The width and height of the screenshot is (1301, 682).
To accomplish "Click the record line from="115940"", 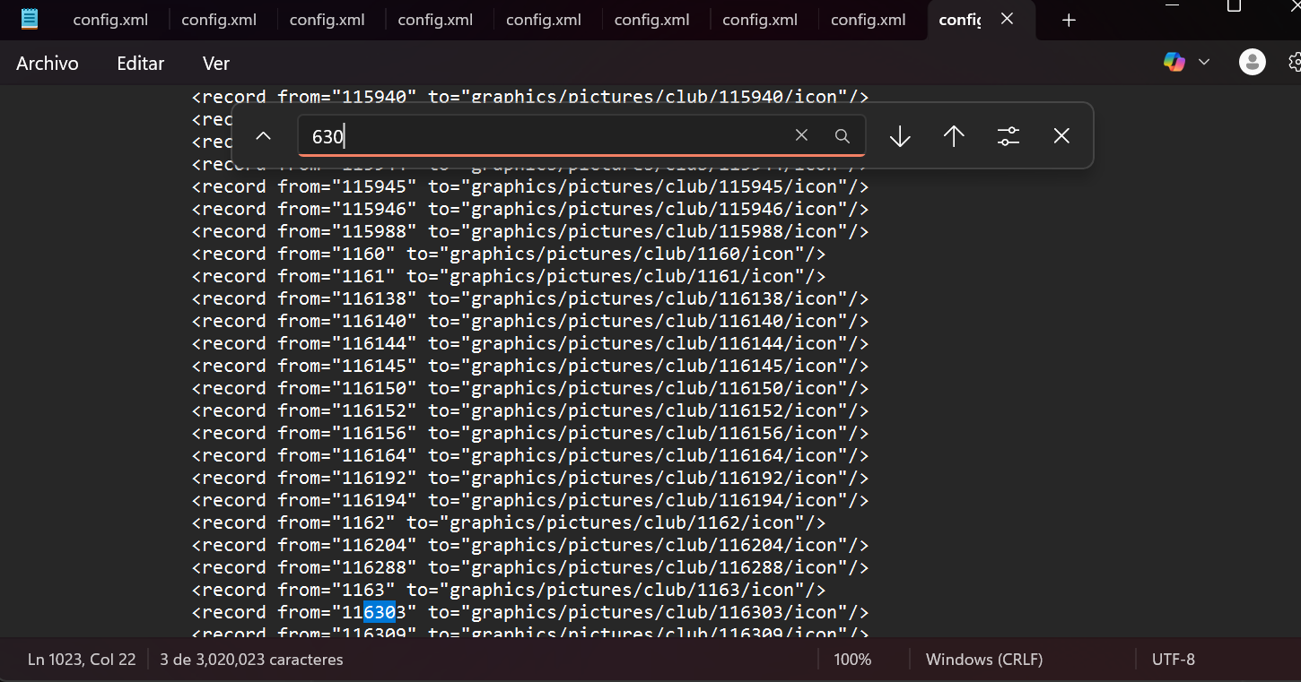I will coord(530,97).
